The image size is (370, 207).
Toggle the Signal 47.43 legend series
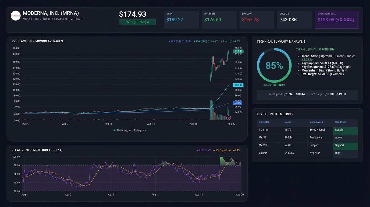pos(226,150)
